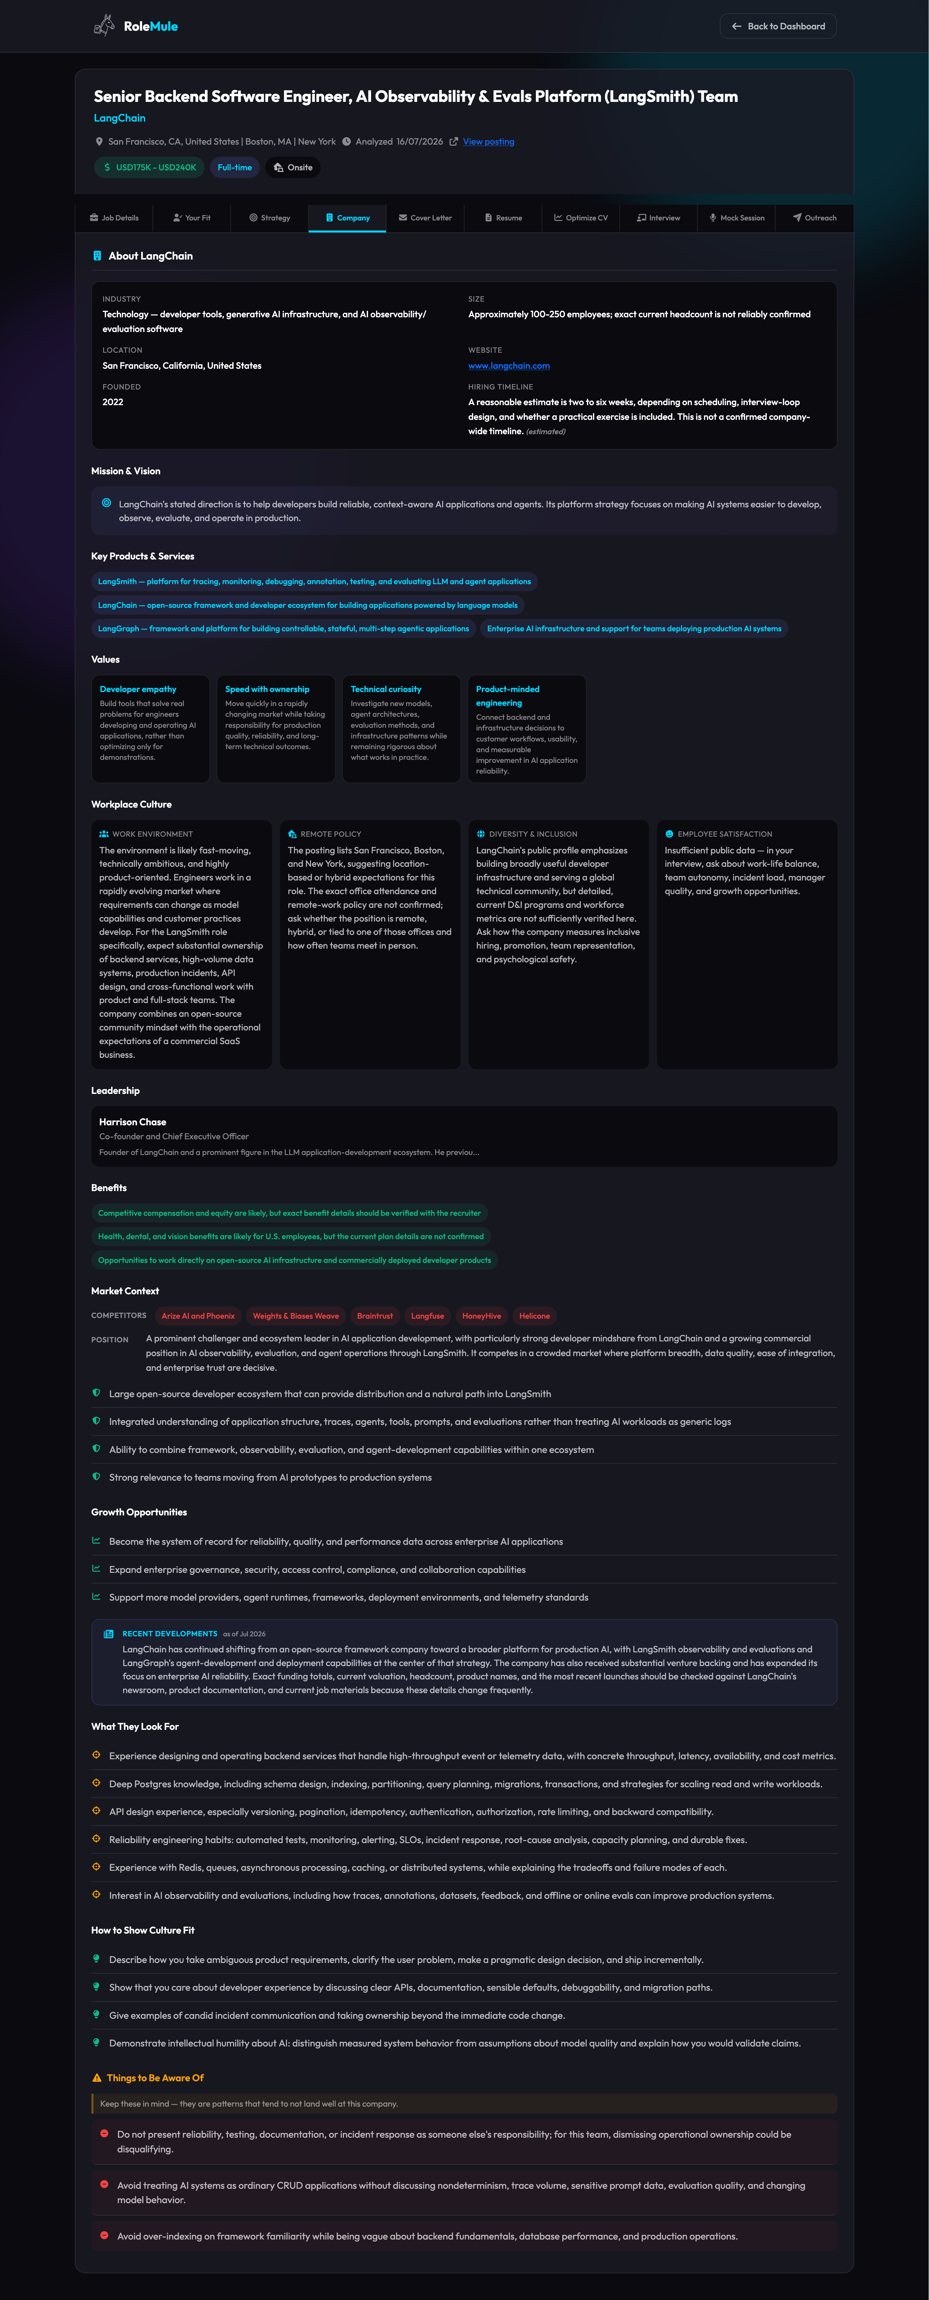Open the Job Details tab
Screen dimensions: 929x2300
point(114,218)
